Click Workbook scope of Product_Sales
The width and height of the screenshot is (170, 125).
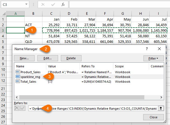pos(123,72)
